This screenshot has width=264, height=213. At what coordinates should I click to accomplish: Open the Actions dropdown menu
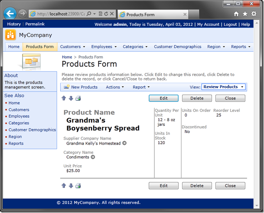click(115, 87)
